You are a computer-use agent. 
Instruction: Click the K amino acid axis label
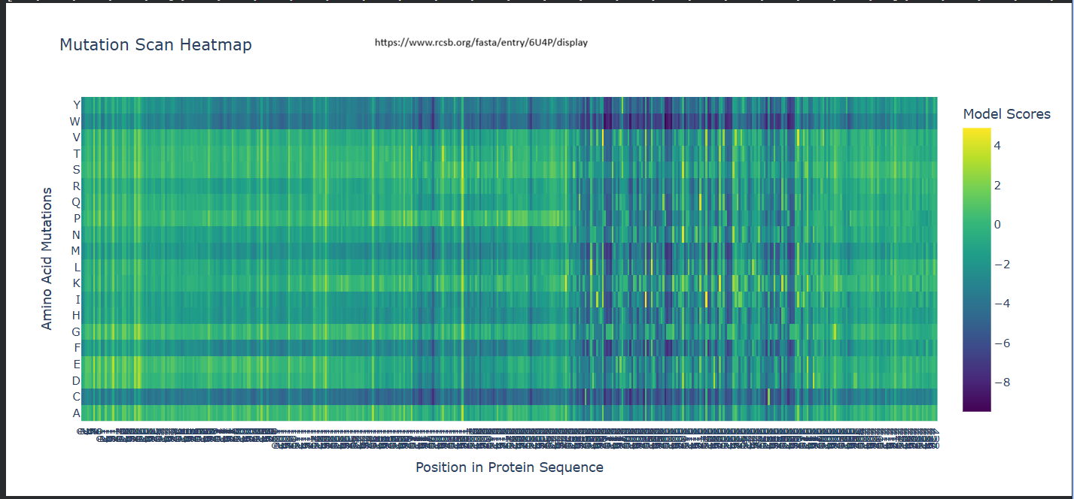point(76,283)
